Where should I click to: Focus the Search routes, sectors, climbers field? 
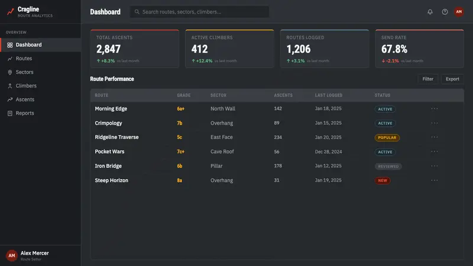tap(199, 12)
